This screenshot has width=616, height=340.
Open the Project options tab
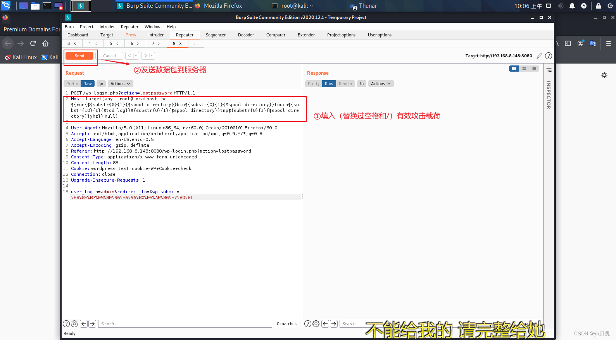pos(341,35)
